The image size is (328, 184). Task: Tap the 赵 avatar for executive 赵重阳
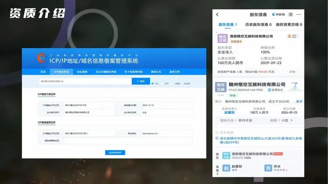[x=226, y=168]
